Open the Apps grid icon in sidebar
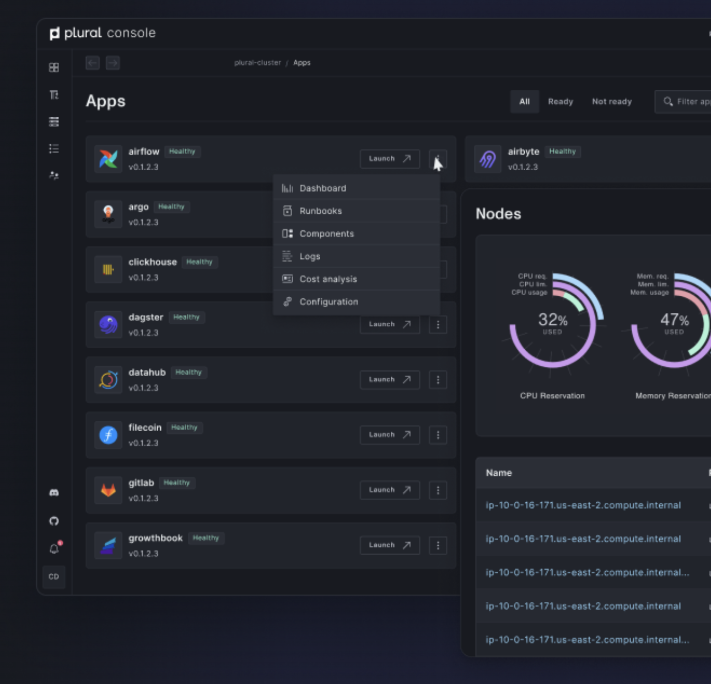Screen dimensions: 711x684 (x=53, y=67)
